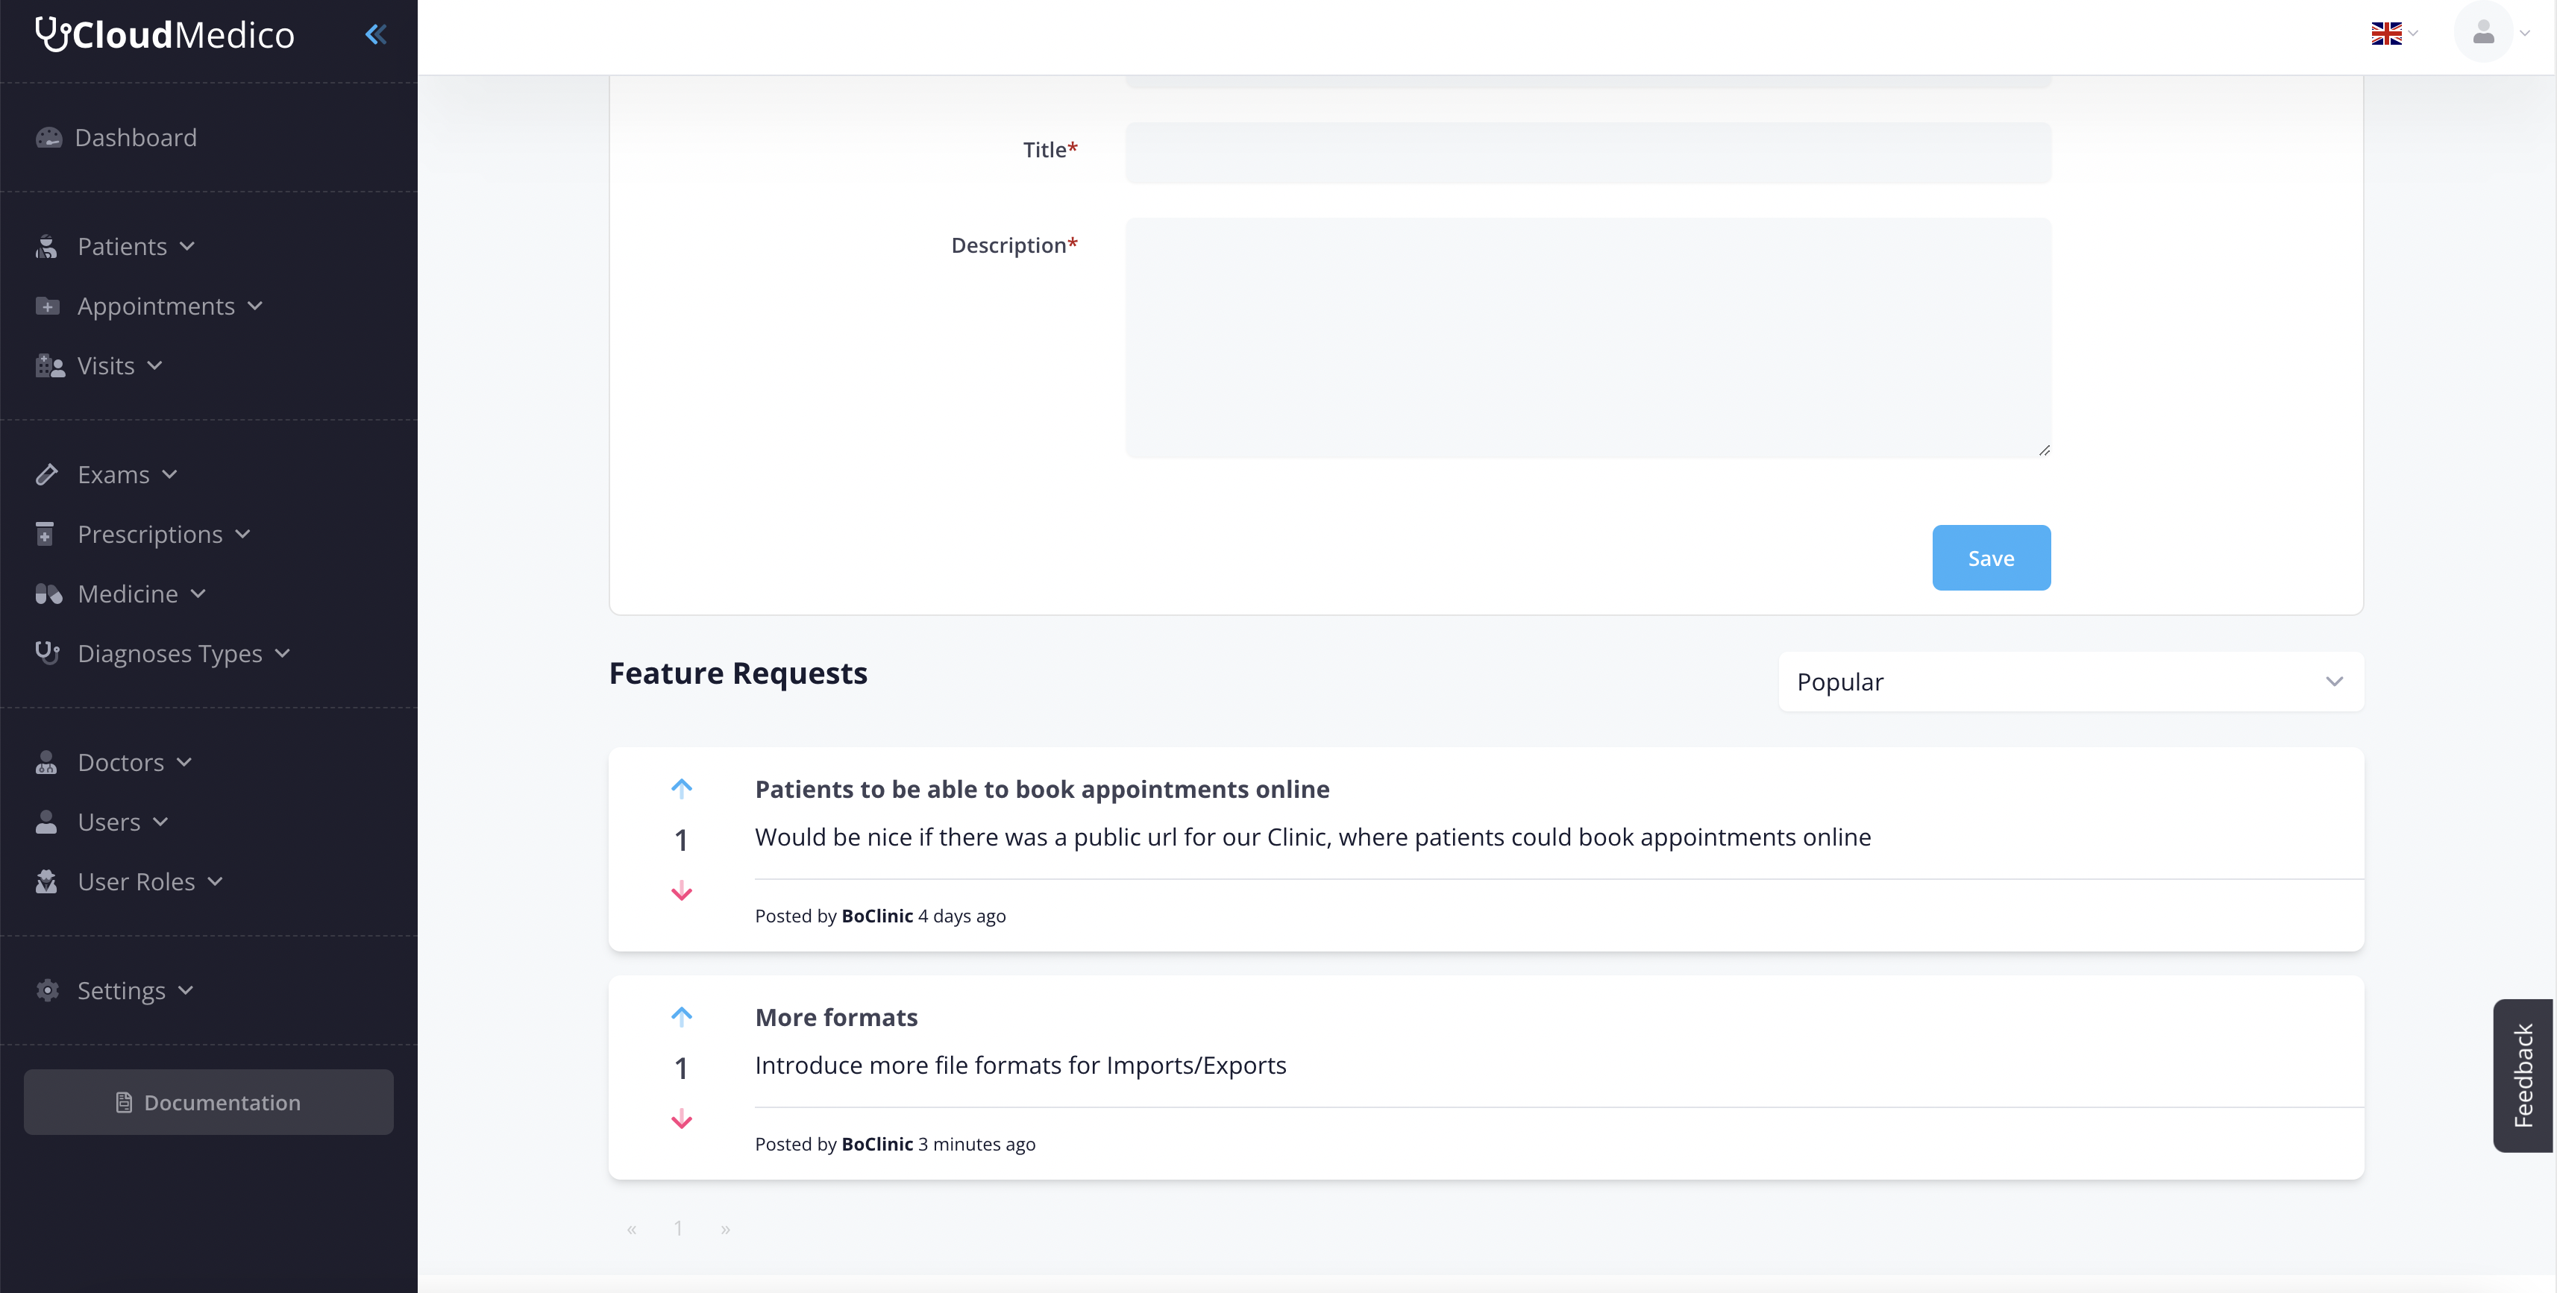Click the User Roles icon

coord(47,882)
